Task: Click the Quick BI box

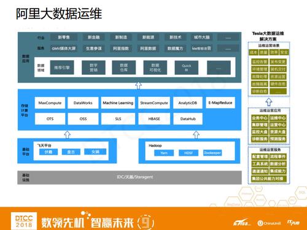Action: pyautogui.click(x=187, y=67)
